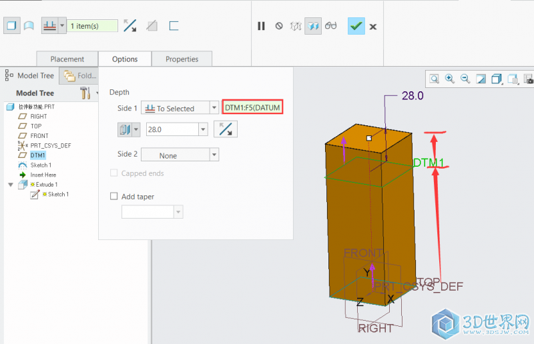Click Insert Here marker in tree
Image resolution: width=534 pixels, height=344 pixels.
(x=38, y=175)
